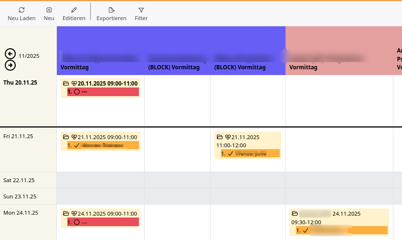Click empty Sat 22.11.25 cell in first column
Screen dimensions: 402x240
tap(100, 180)
